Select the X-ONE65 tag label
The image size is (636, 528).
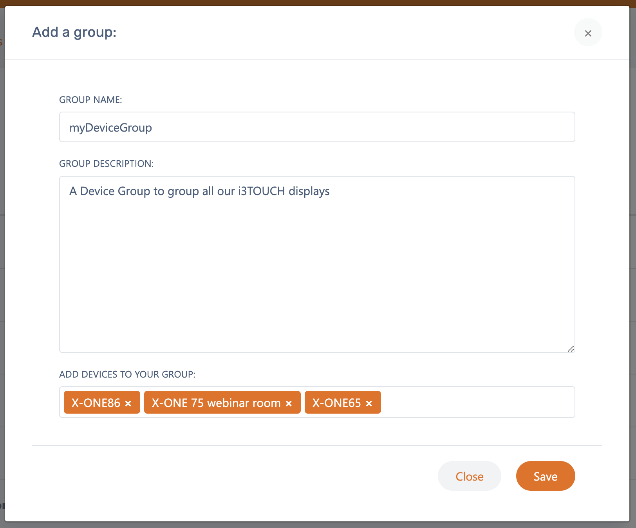tap(336, 403)
